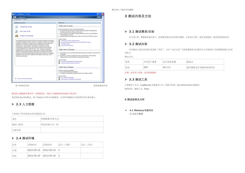The width and height of the screenshot is (245, 173).
Task: Open Java over HTTP protocol video link
Action: (67, 46)
